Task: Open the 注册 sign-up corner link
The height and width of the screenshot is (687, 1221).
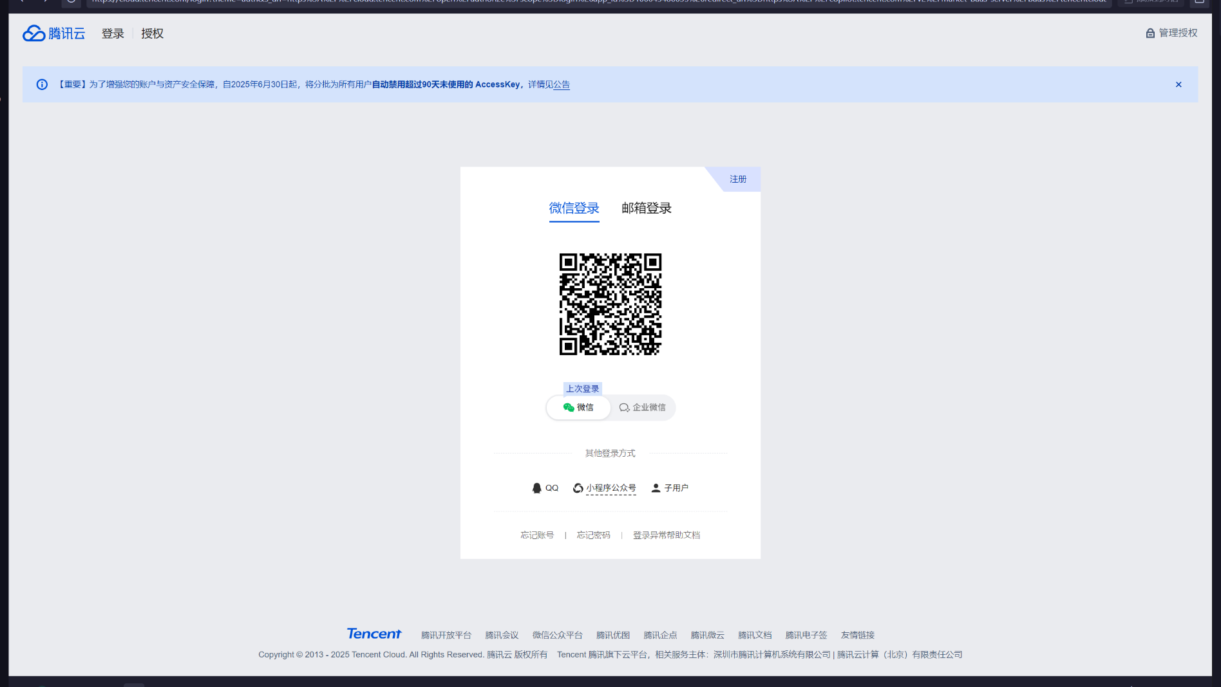Action: click(x=738, y=179)
